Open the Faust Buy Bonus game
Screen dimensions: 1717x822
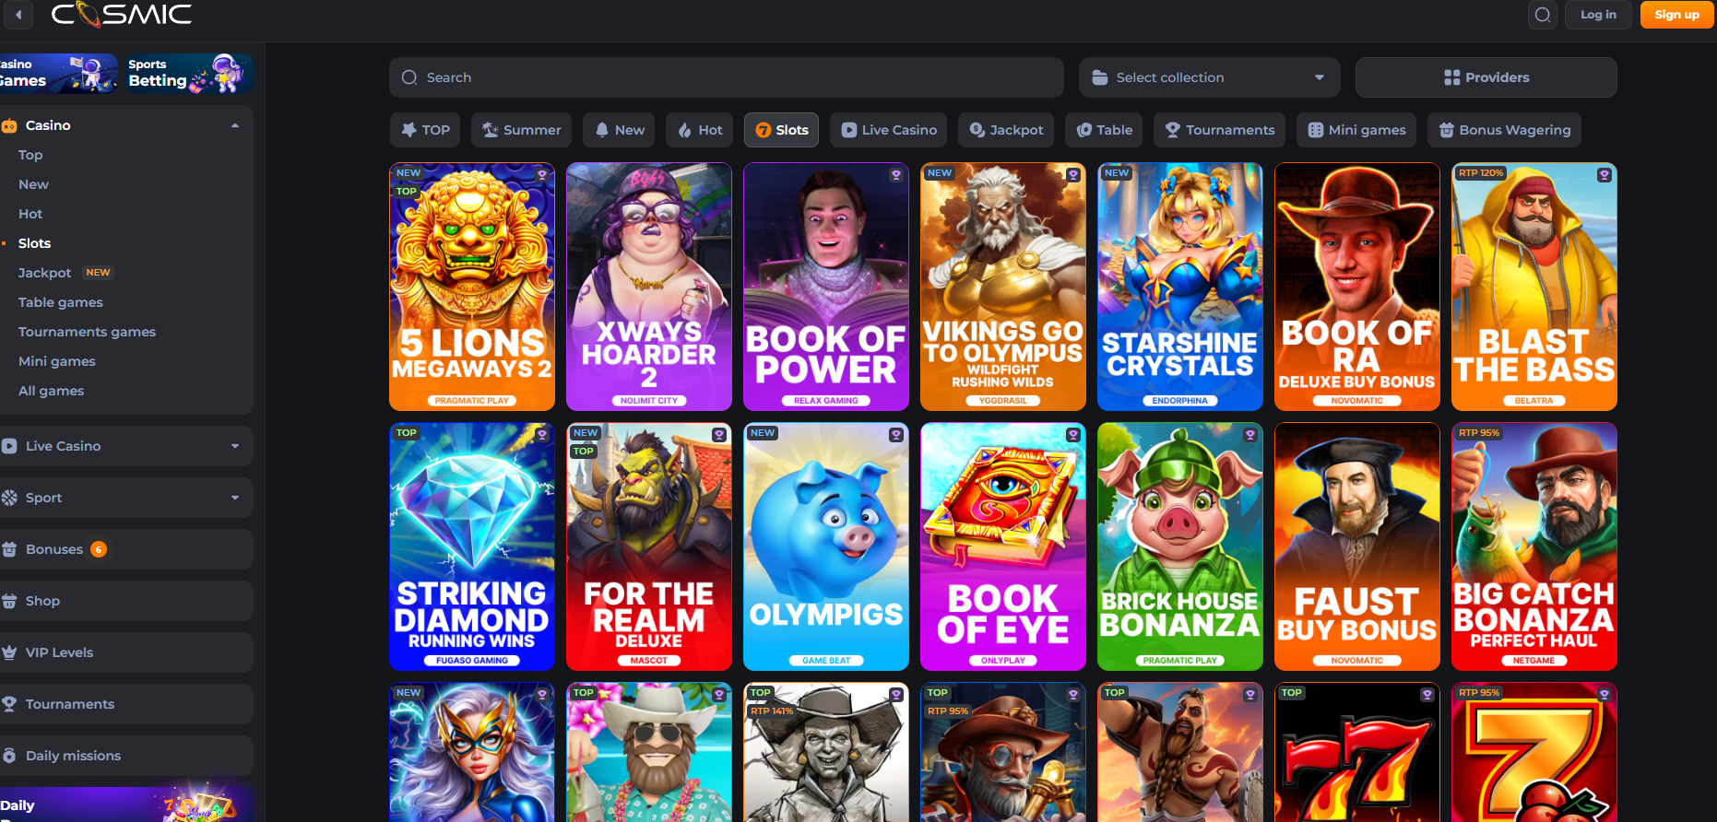(1357, 546)
